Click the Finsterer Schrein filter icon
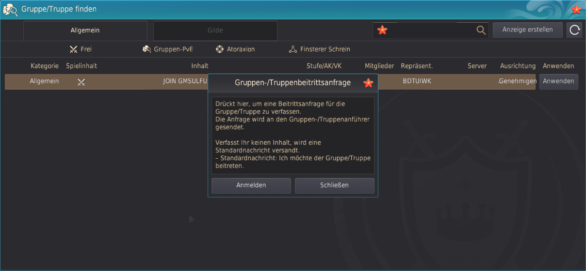The width and height of the screenshot is (586, 271). coord(293,49)
